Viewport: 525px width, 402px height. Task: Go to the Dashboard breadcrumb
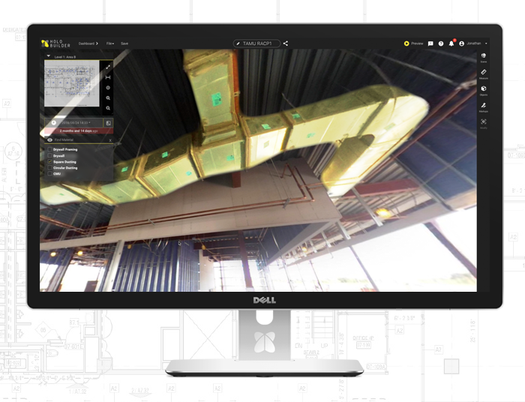[88, 43]
